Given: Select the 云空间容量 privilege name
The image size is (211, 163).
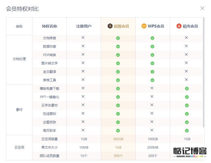Looking at the screenshot, I should click(49, 139).
